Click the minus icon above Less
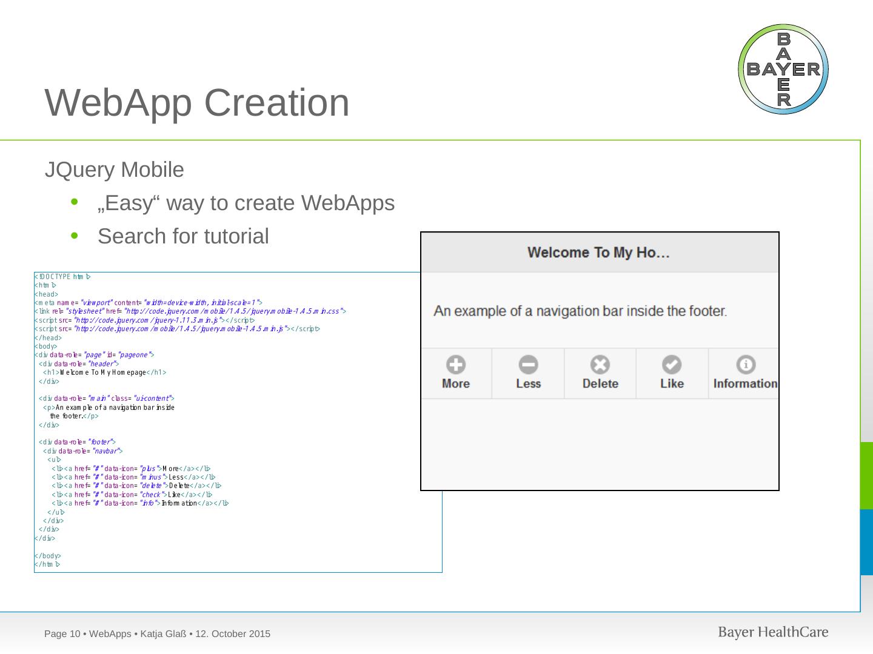 pos(528,365)
